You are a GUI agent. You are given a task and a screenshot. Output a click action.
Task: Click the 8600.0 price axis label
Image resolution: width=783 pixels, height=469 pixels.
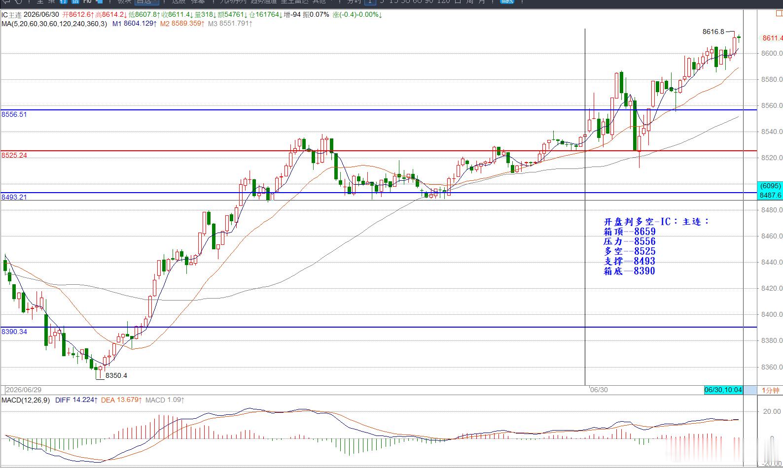click(x=772, y=53)
